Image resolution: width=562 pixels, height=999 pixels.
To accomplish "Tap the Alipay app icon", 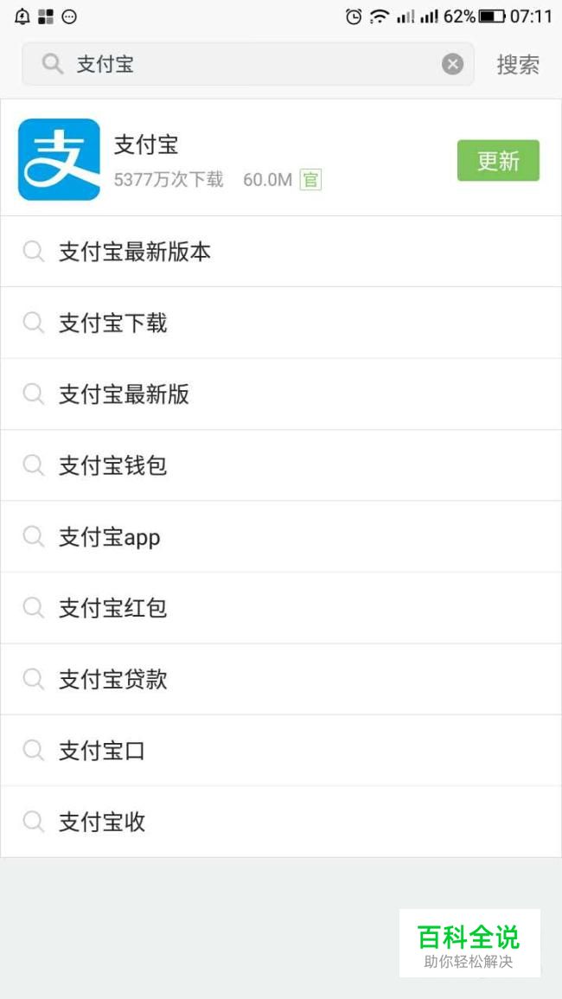I will pyautogui.click(x=59, y=159).
